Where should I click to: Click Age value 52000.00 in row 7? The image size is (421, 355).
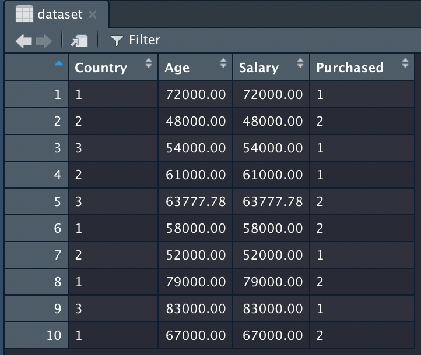(x=196, y=255)
